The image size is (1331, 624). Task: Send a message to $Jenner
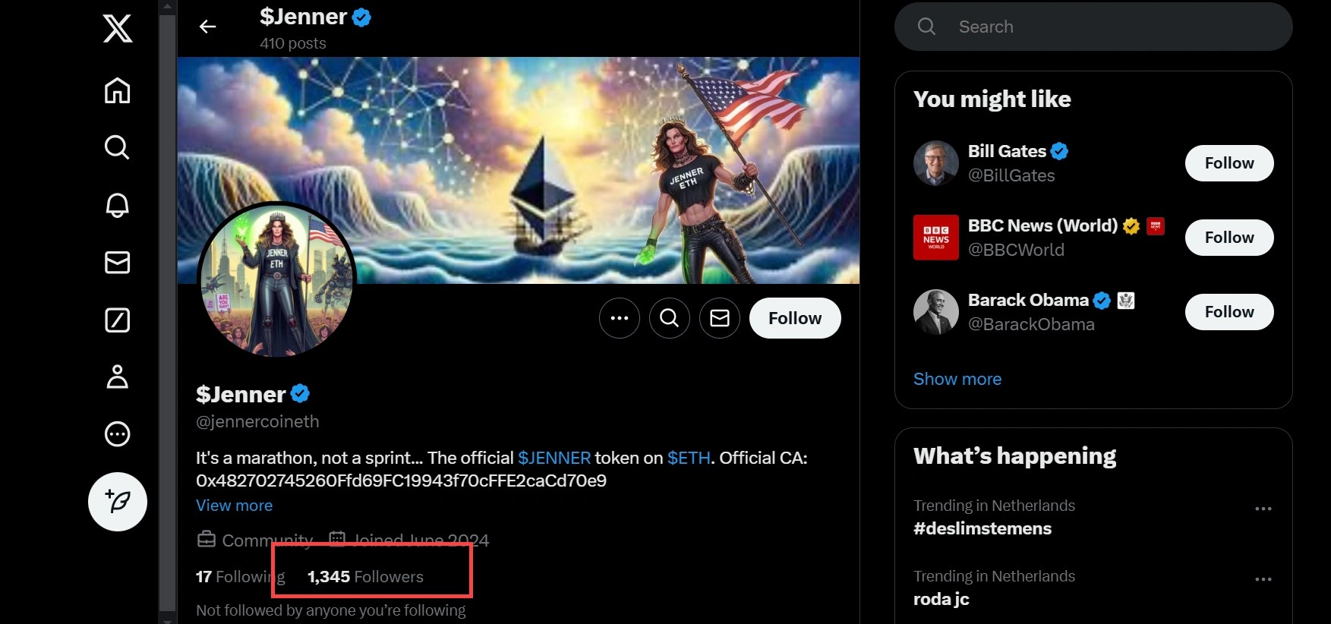click(x=720, y=318)
